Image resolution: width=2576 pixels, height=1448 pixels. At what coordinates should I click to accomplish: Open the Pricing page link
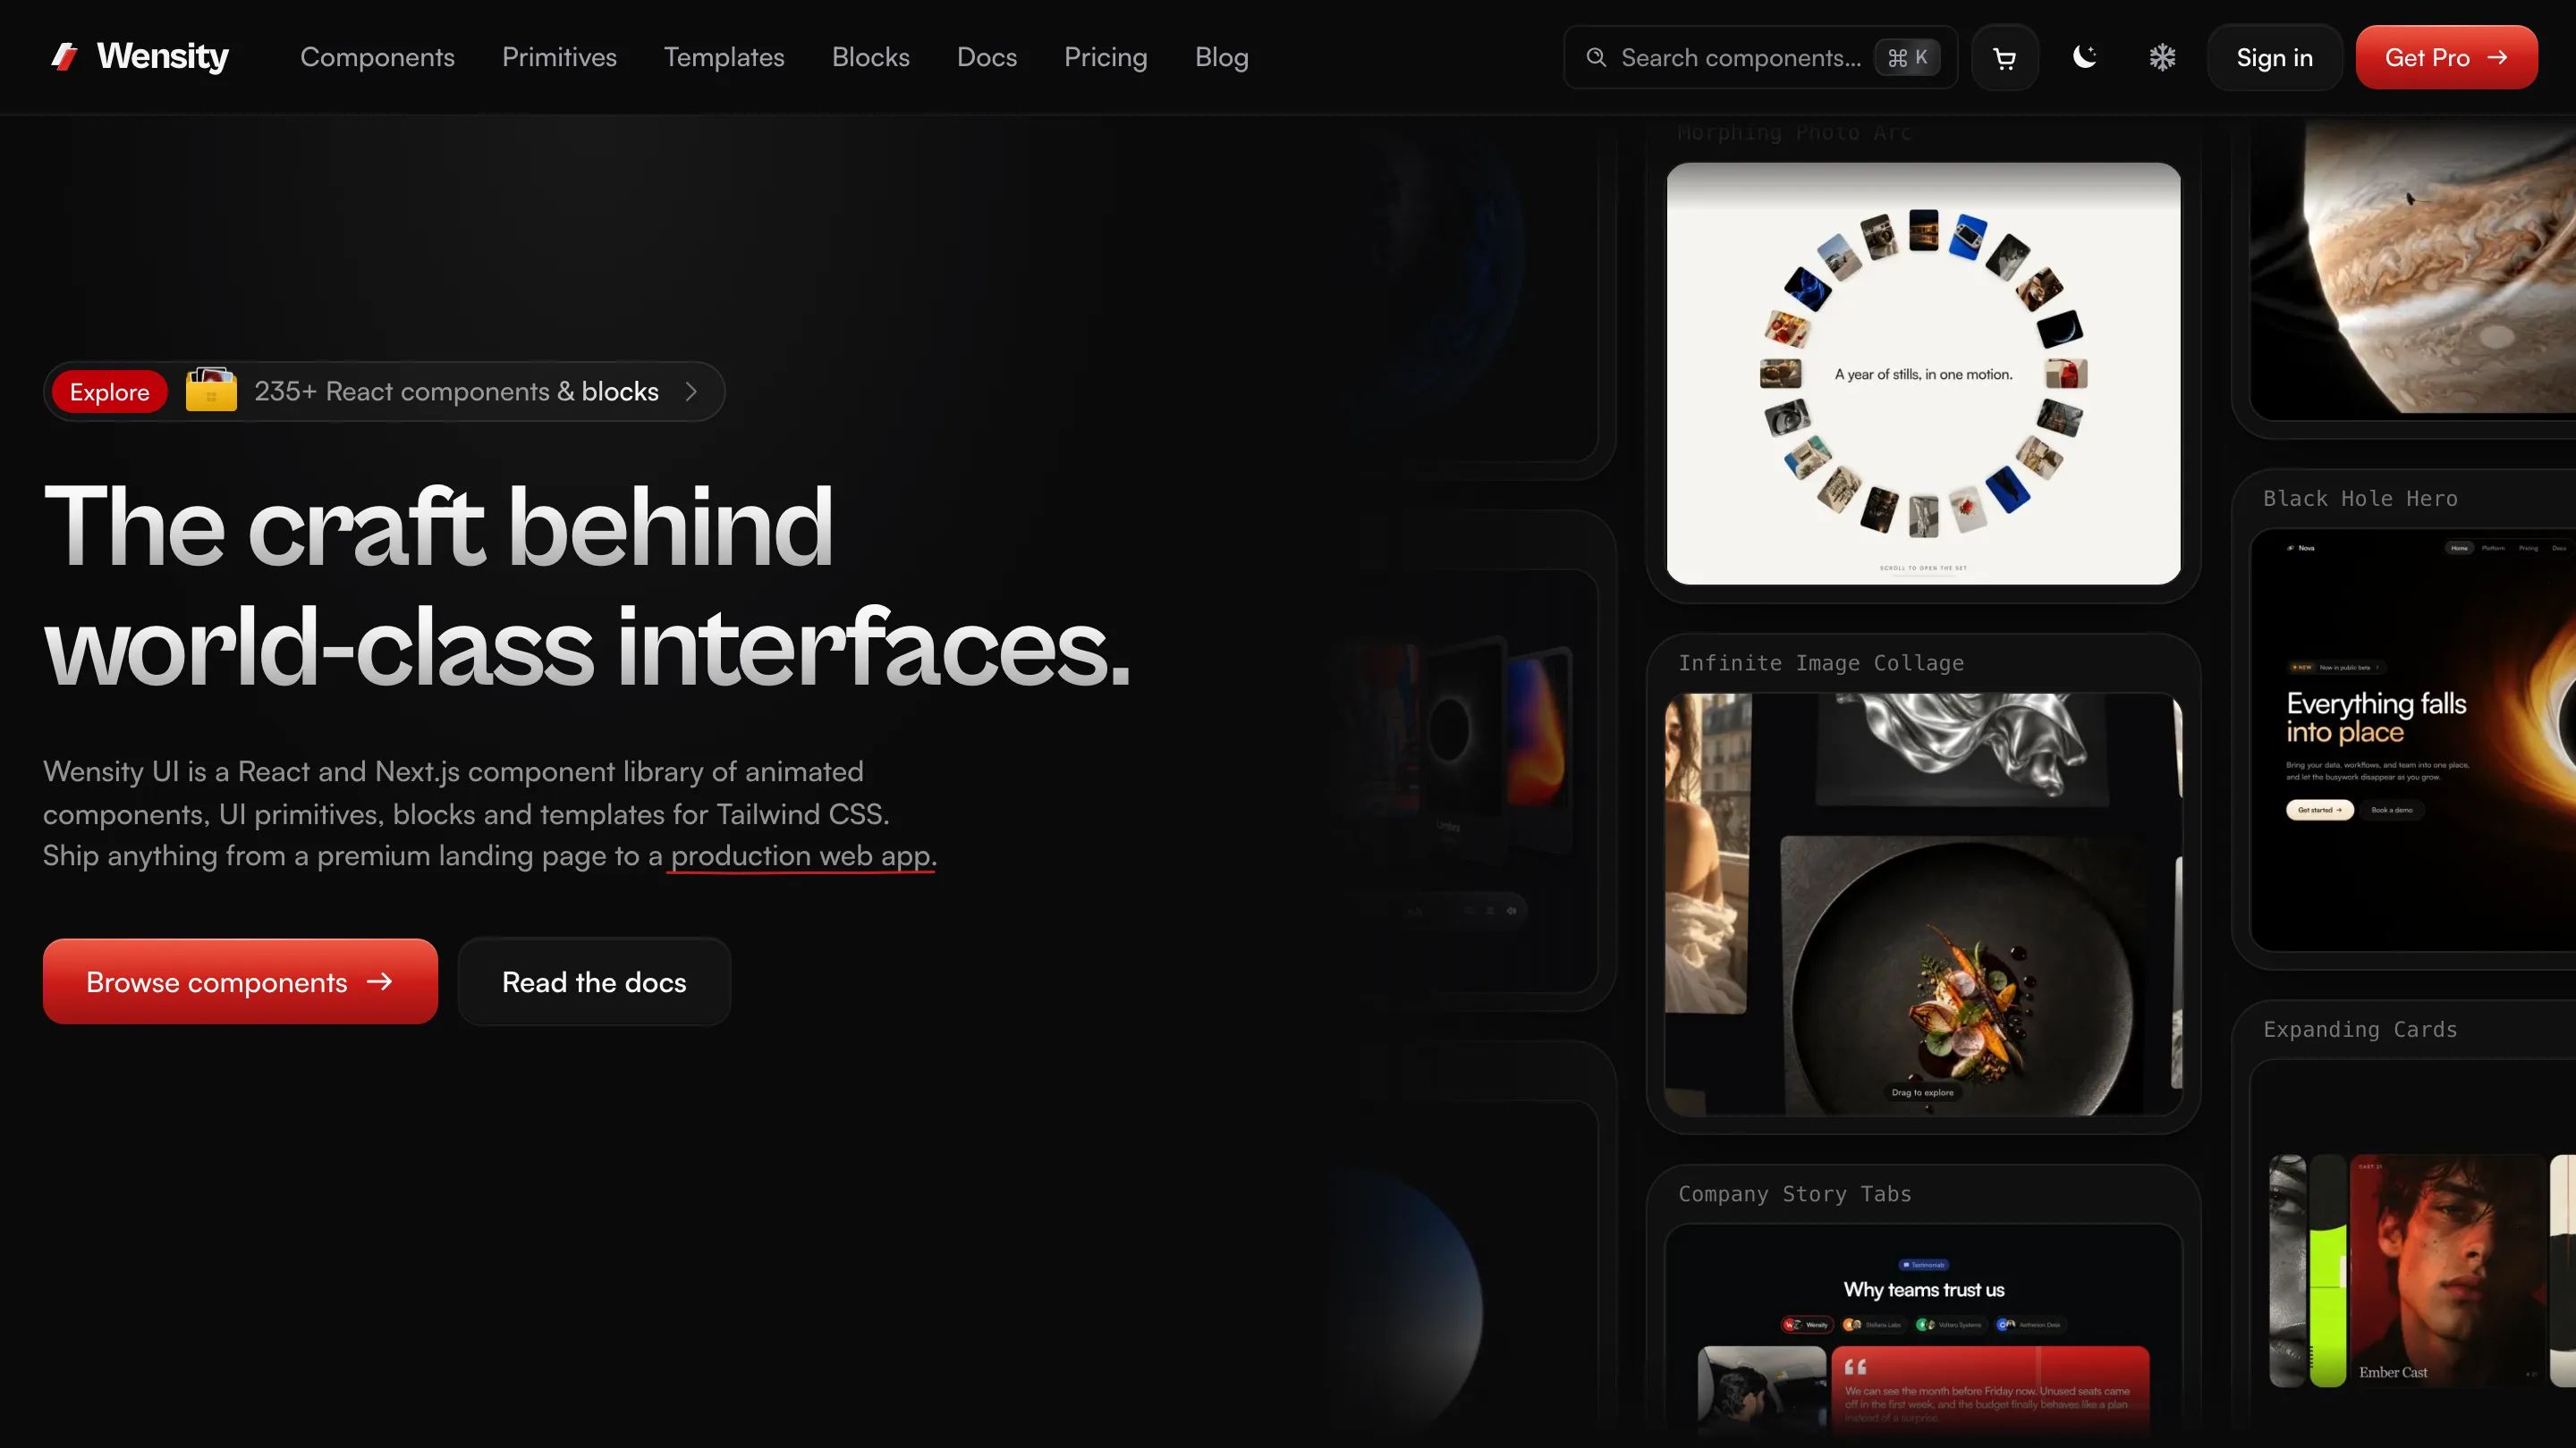tap(1105, 57)
